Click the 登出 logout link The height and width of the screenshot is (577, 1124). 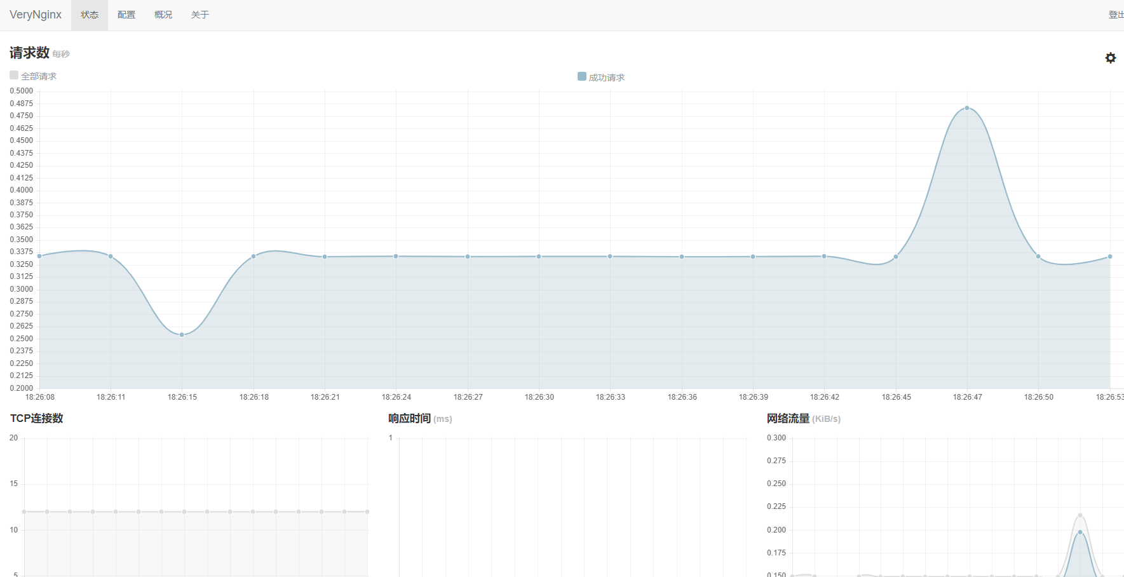tap(1115, 15)
